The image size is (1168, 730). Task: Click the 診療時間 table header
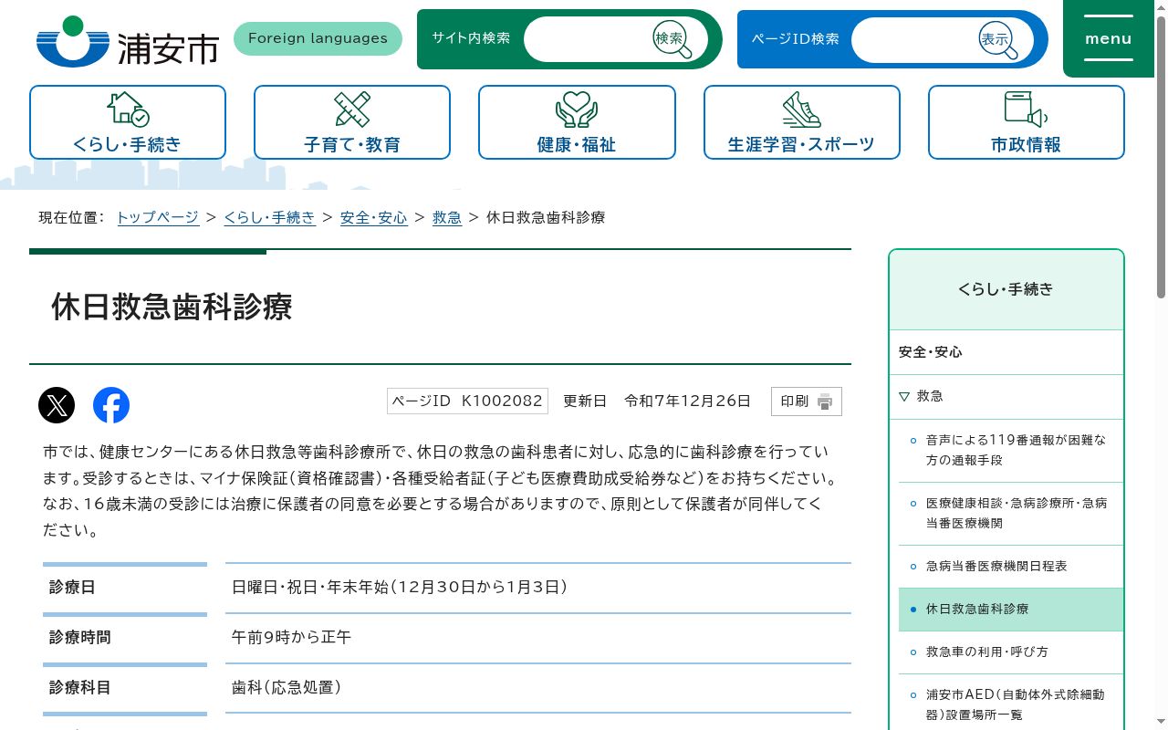125,638
